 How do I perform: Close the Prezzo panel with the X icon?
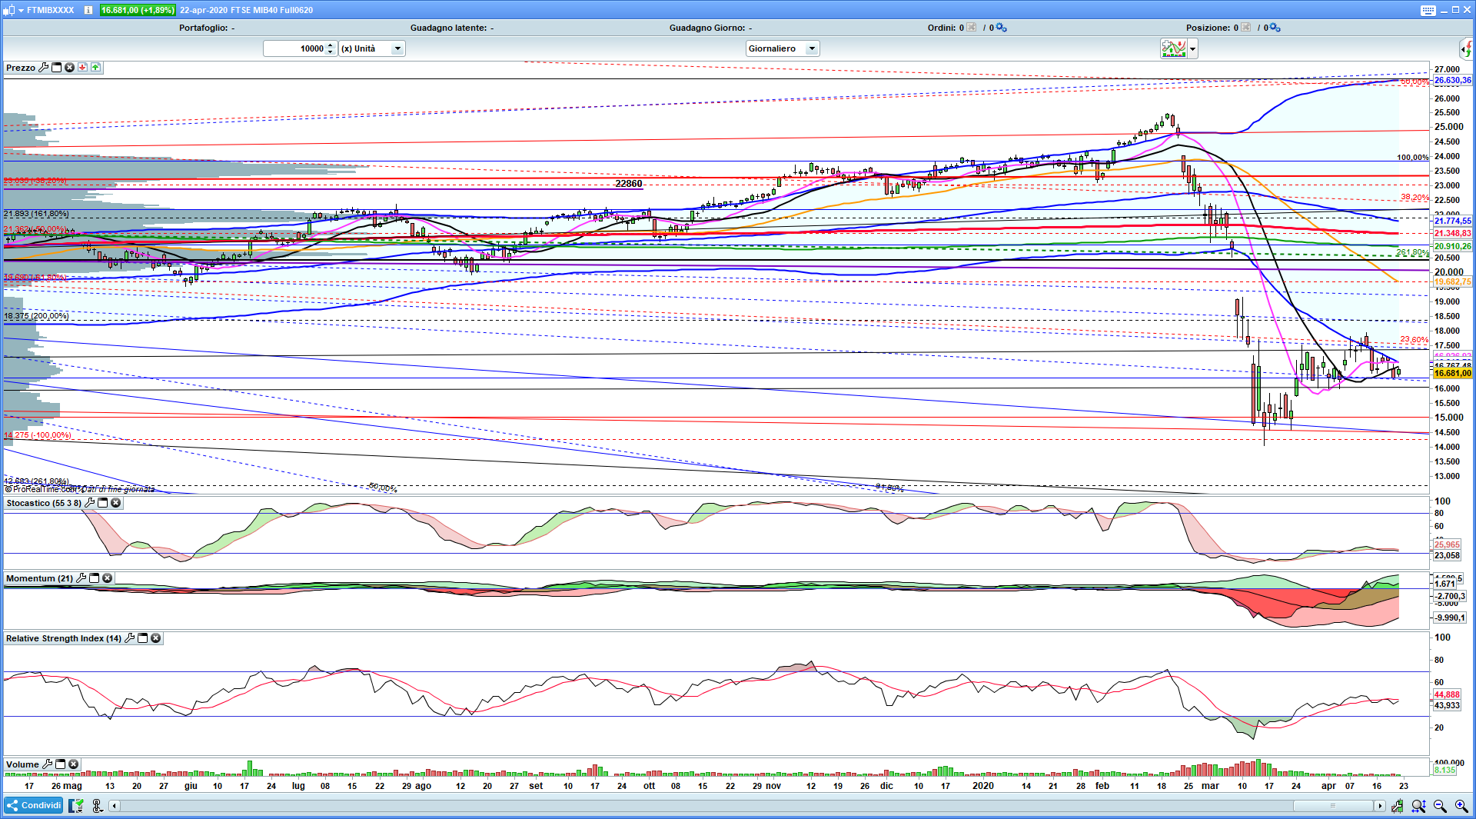[x=69, y=68]
